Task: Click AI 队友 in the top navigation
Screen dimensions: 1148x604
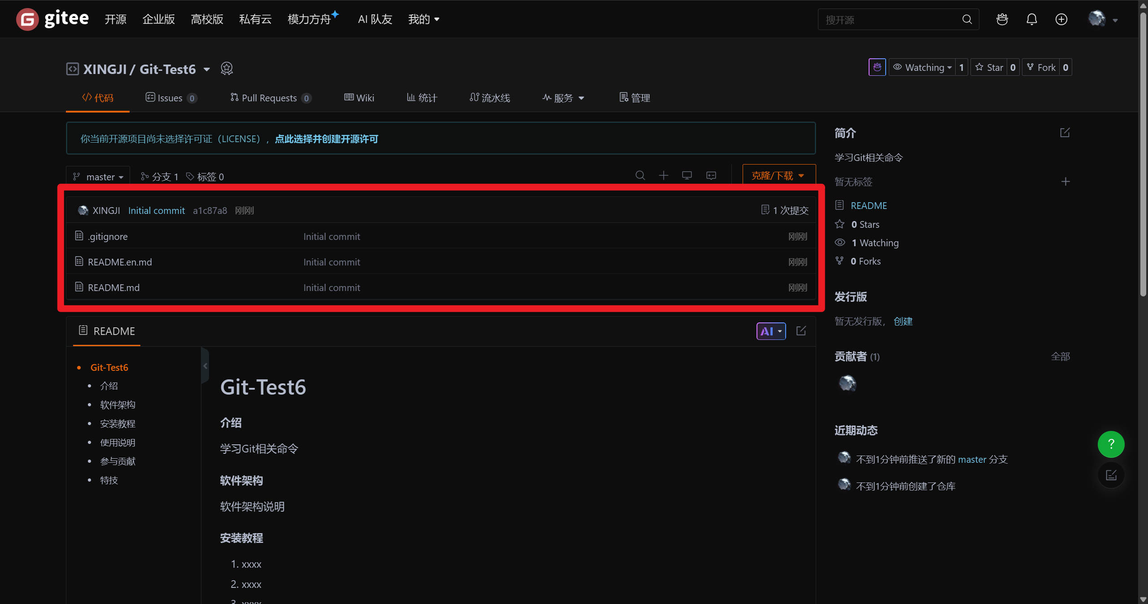Action: pos(375,19)
